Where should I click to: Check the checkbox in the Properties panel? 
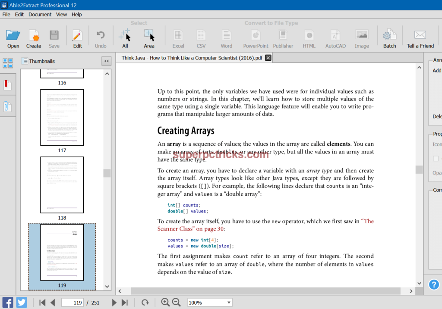click(436, 159)
